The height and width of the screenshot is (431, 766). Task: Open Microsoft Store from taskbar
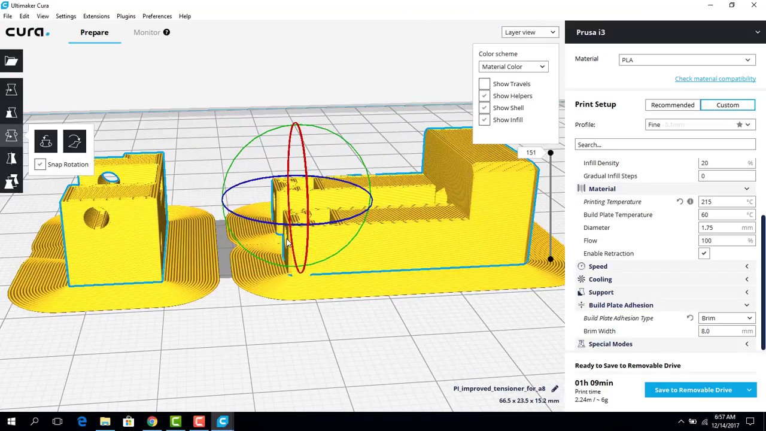click(x=128, y=421)
